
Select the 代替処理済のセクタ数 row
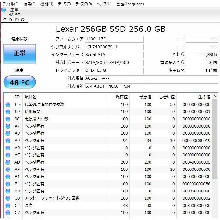click(108, 105)
